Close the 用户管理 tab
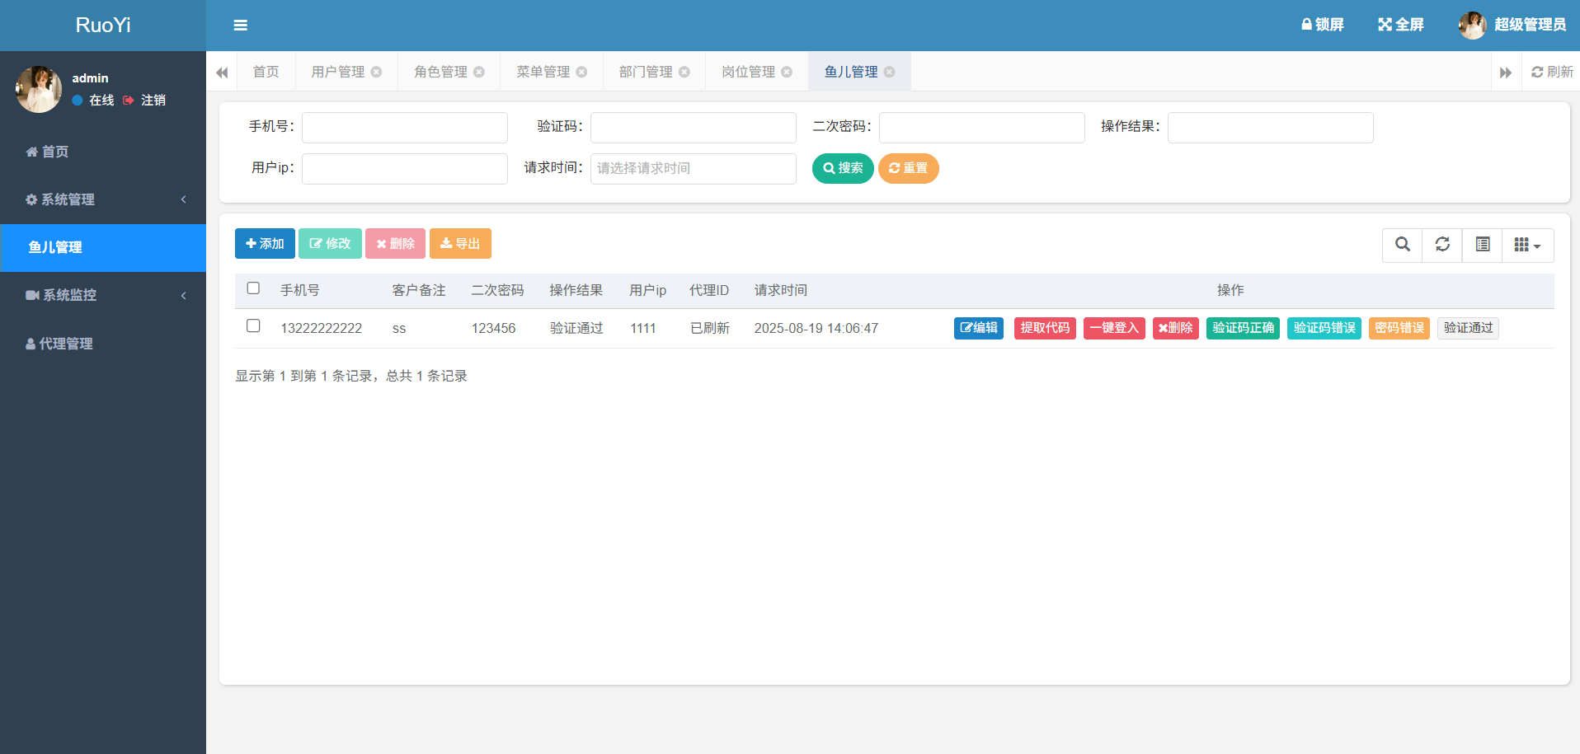1580x754 pixels. (376, 72)
